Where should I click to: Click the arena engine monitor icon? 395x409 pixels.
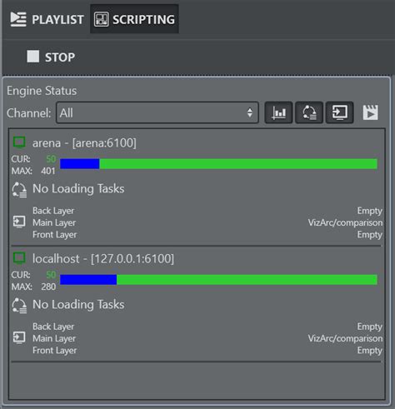pyautogui.click(x=19, y=142)
